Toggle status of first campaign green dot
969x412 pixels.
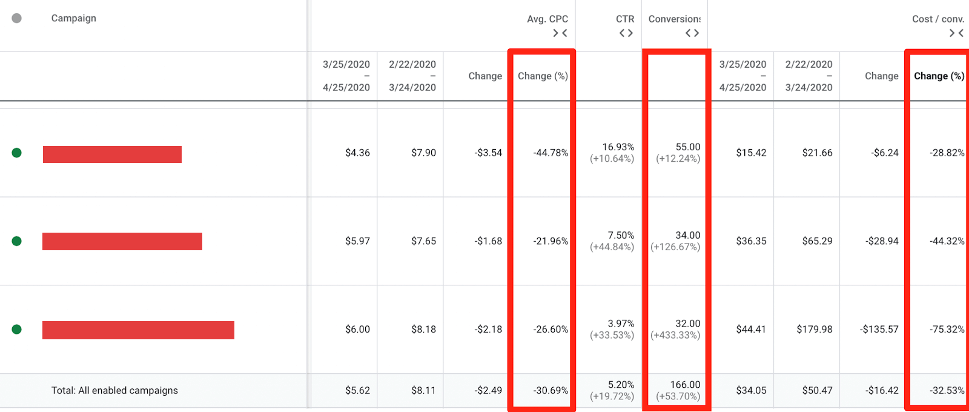tap(17, 153)
